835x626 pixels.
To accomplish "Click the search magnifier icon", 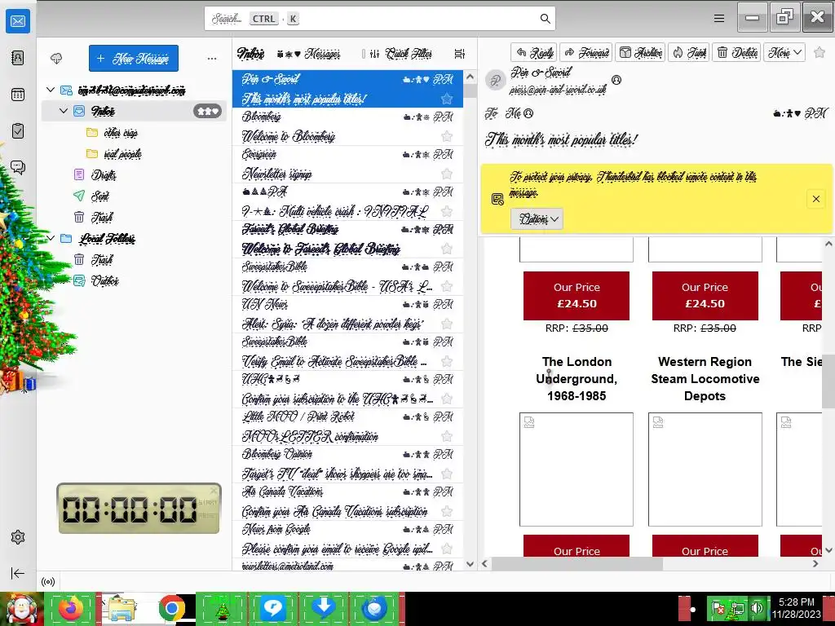I will [545, 19].
